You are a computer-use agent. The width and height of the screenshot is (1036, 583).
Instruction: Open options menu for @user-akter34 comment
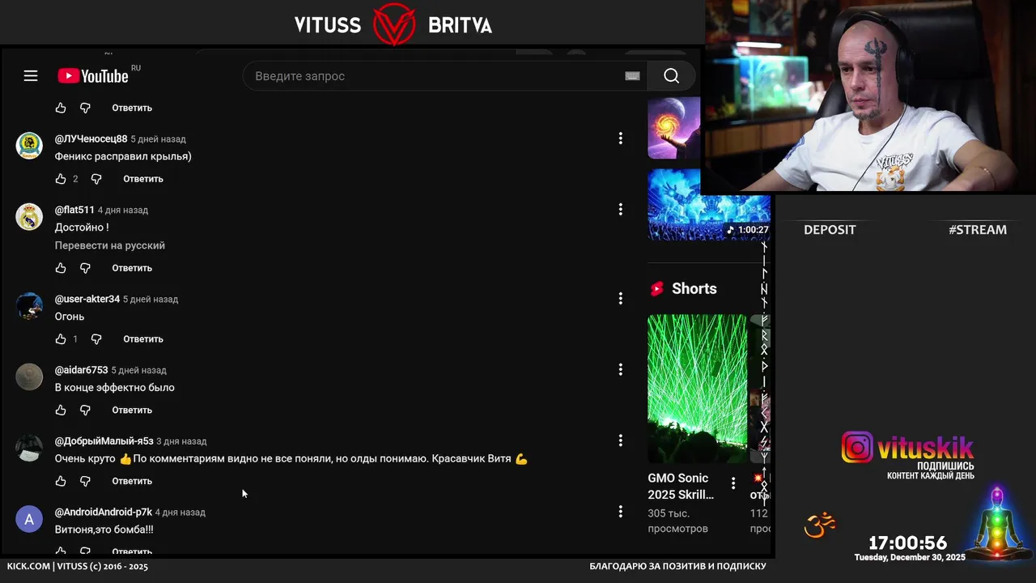621,299
